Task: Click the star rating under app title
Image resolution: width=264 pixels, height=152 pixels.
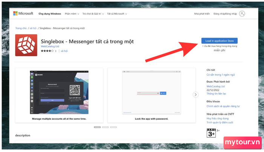Action: [x=47, y=51]
